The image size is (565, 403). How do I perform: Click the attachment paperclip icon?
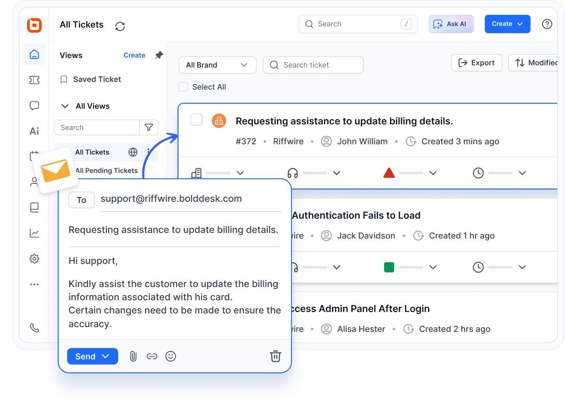tap(133, 356)
